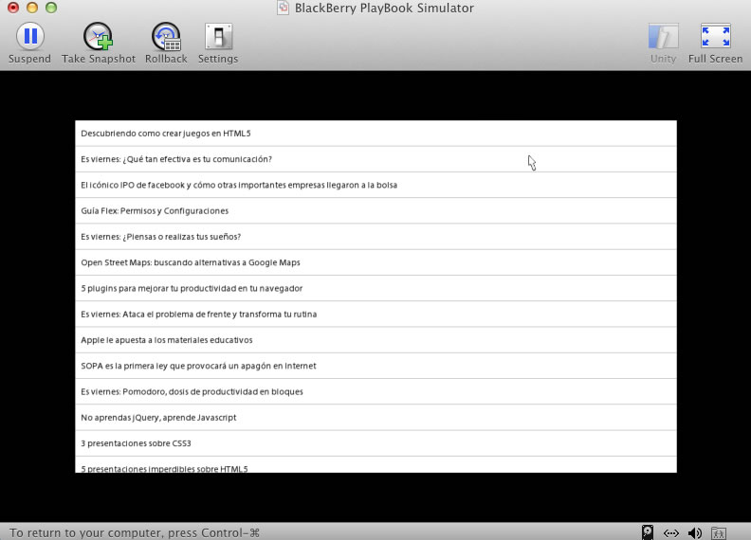Select "3 presentaciones sobre CSS3" row
Screen dimensions: 751x540
376,443
